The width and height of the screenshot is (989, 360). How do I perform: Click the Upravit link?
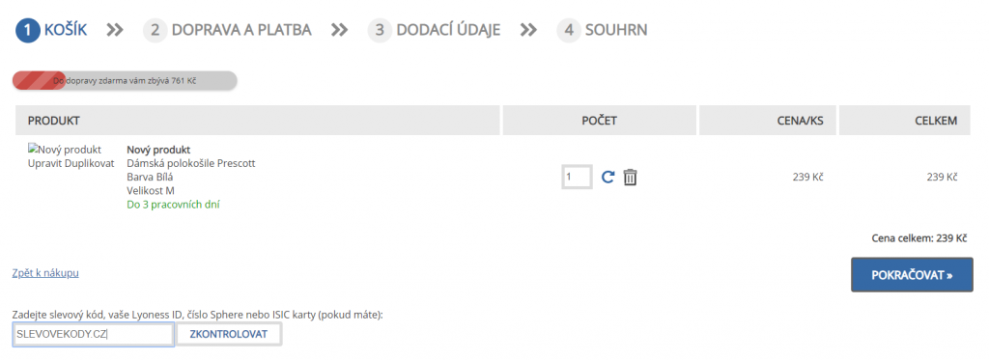pos(44,163)
